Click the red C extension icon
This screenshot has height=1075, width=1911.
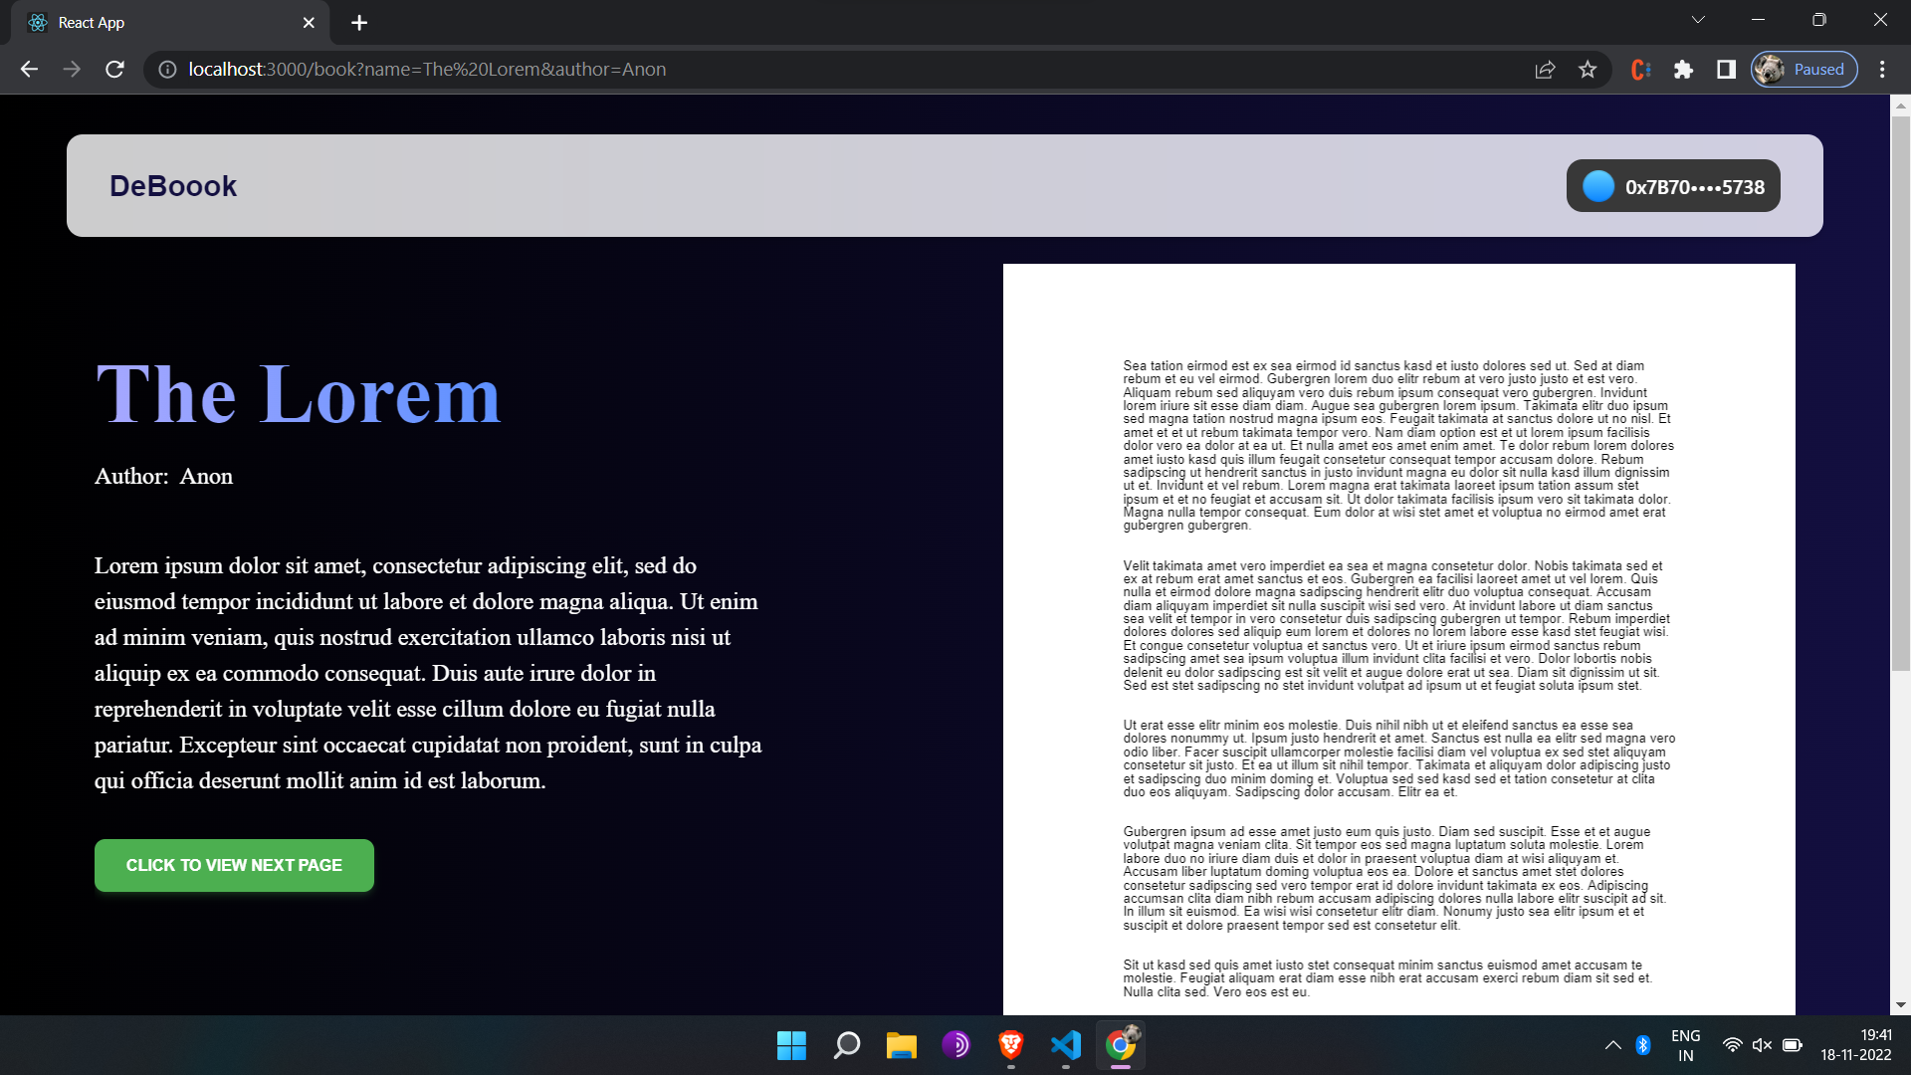pos(1640,70)
